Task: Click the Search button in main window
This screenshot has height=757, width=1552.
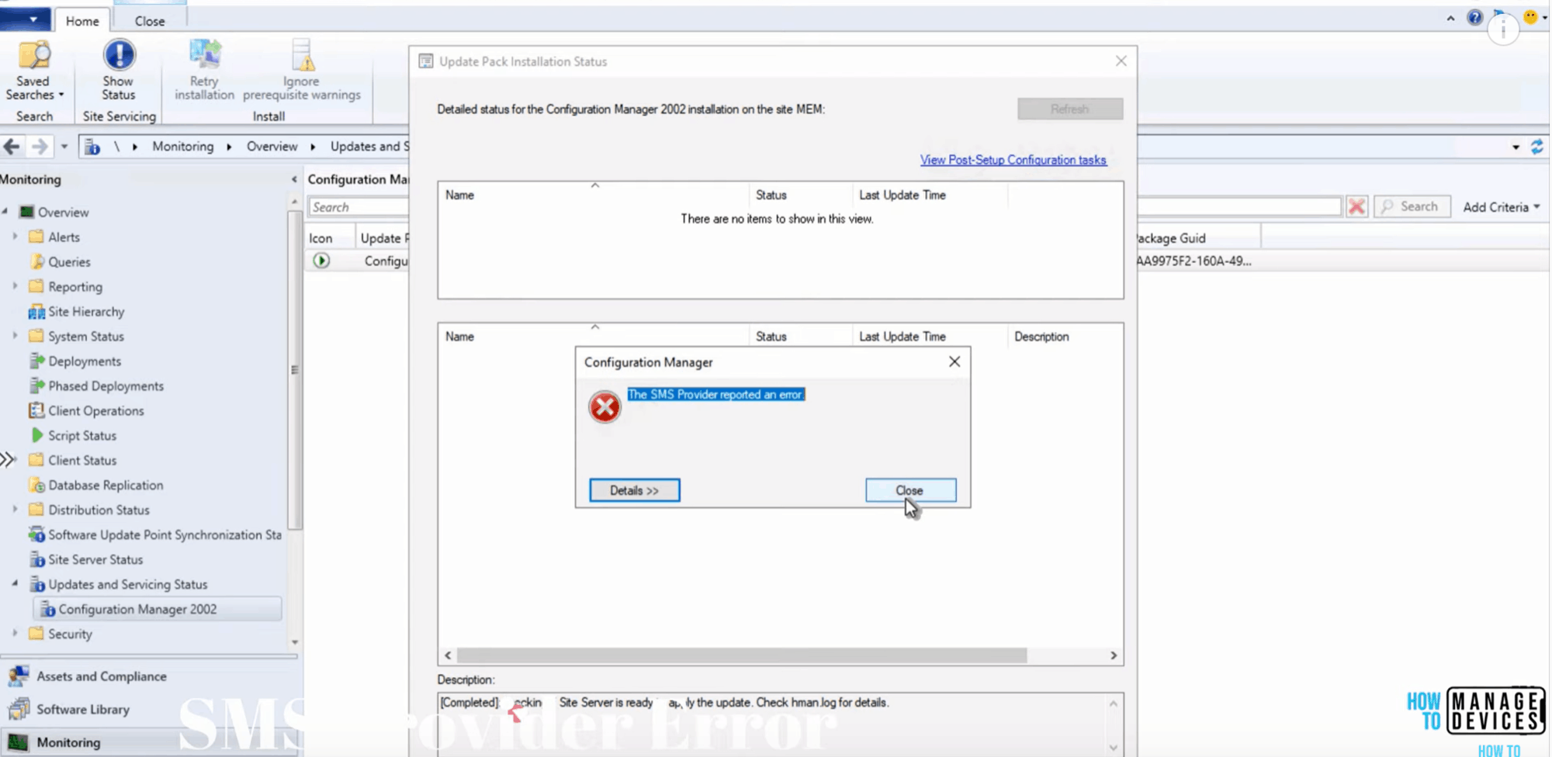Action: pyautogui.click(x=1412, y=206)
